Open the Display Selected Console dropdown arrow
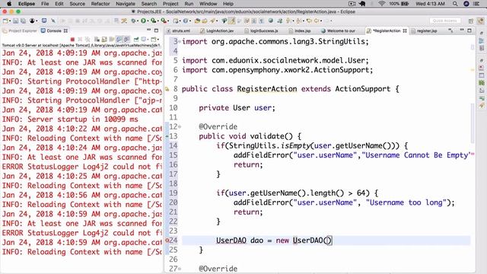The image size is (487, 274). tap(148, 40)
